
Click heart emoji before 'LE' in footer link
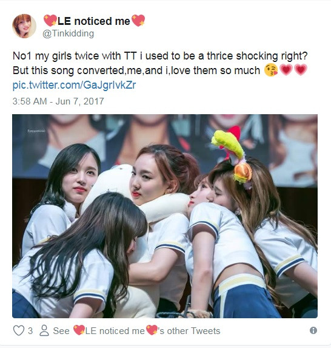coord(79,330)
